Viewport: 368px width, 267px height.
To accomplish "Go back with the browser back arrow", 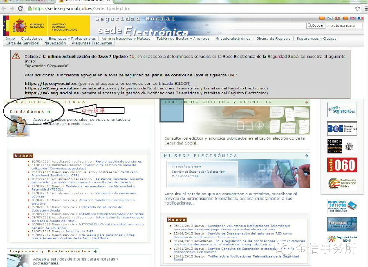I will (4, 9).
